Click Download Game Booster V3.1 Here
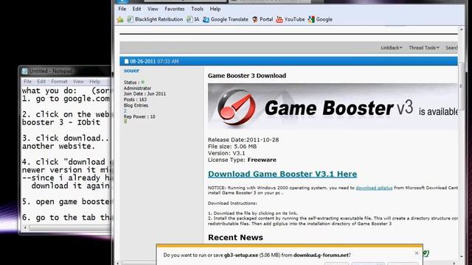 coord(282,174)
